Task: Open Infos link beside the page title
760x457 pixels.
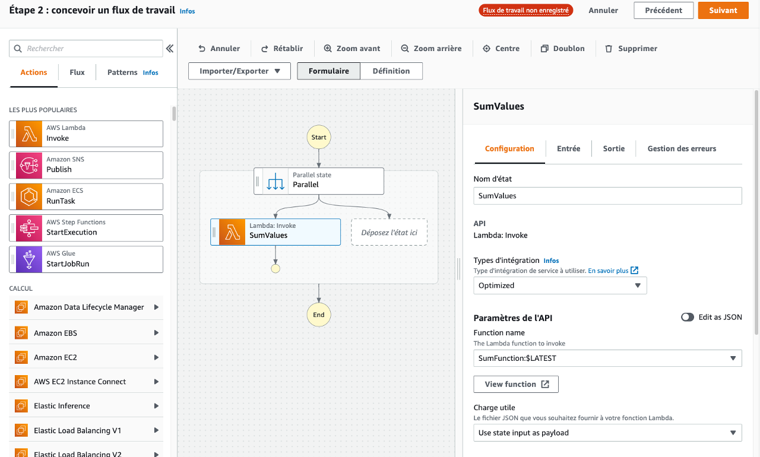Action: (x=187, y=11)
